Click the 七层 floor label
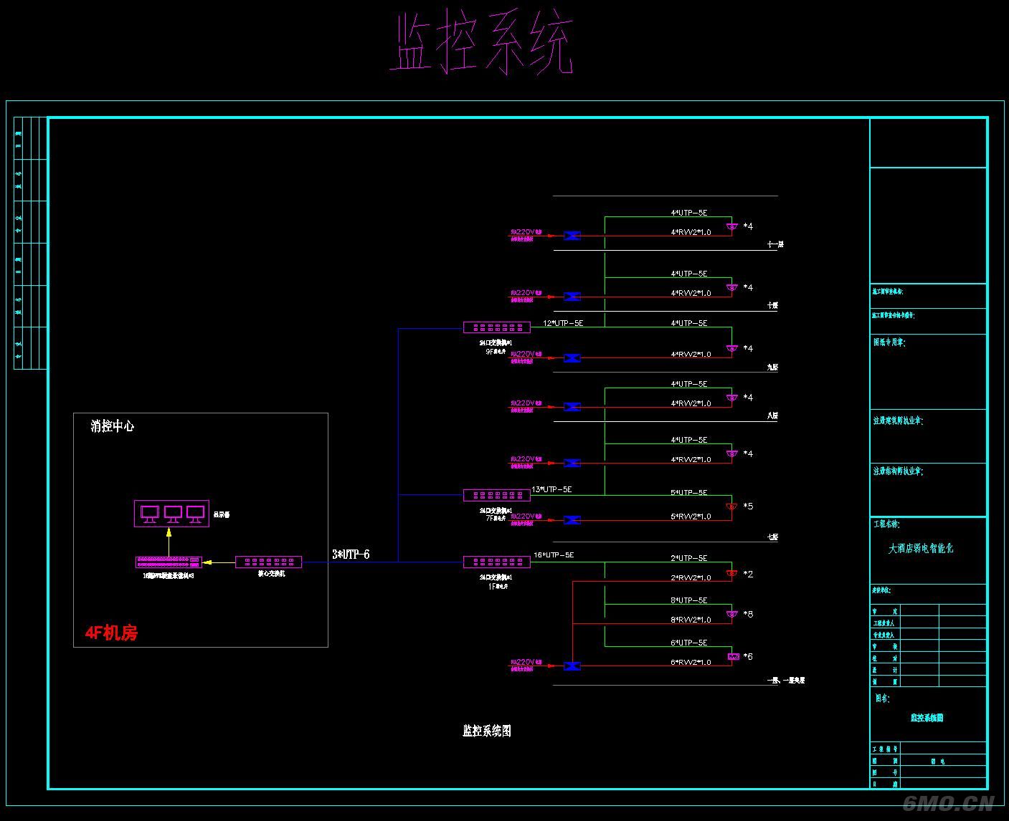 pos(772,537)
